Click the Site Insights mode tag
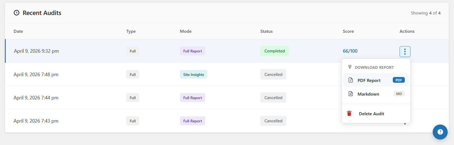The height and width of the screenshot is (145, 454). (194, 75)
